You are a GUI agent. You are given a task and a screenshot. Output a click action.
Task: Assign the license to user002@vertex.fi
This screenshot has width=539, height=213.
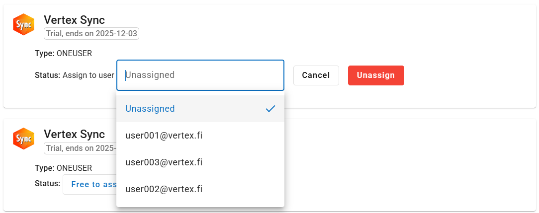pyautogui.click(x=164, y=189)
